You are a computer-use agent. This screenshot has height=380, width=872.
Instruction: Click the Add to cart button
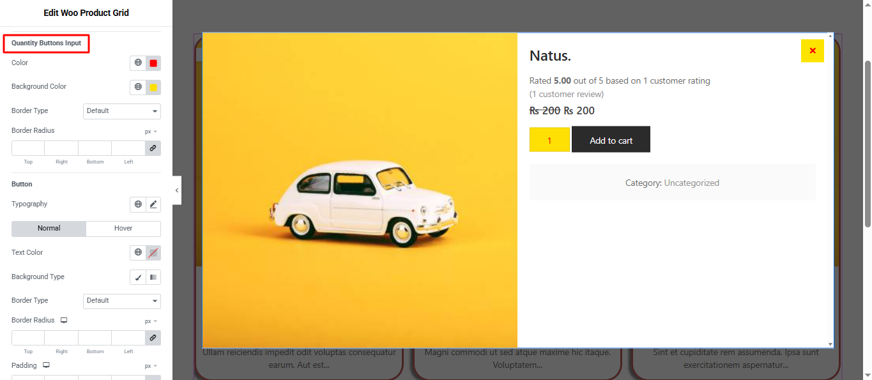tap(611, 140)
